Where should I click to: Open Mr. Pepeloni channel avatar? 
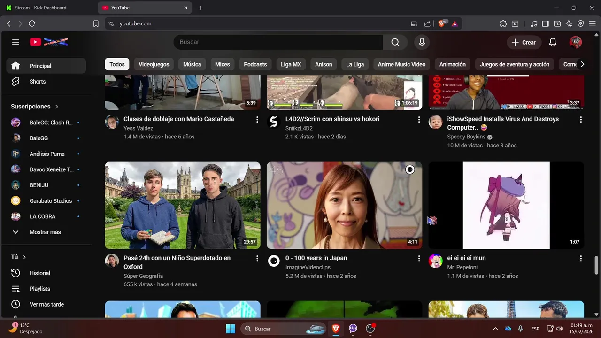[x=436, y=261]
